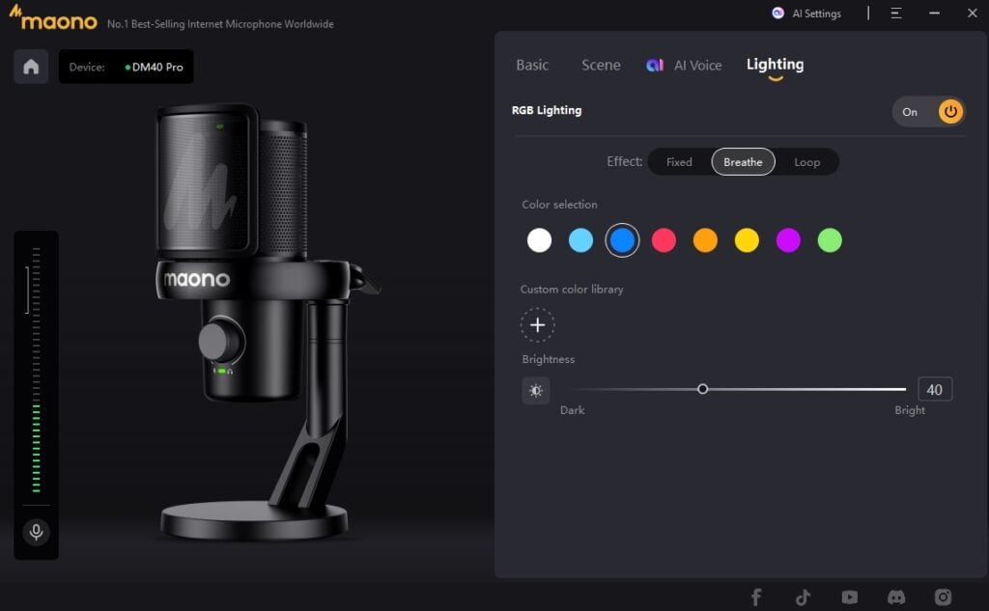Click the Home icon button
The image size is (989, 611).
tap(31, 67)
